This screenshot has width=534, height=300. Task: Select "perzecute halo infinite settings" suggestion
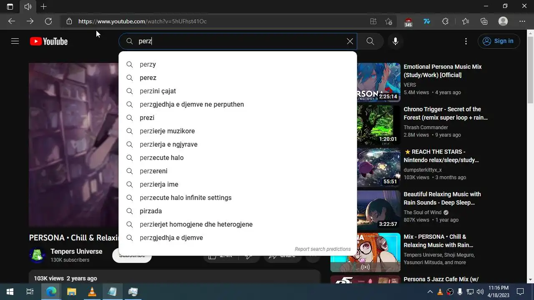(238, 197)
